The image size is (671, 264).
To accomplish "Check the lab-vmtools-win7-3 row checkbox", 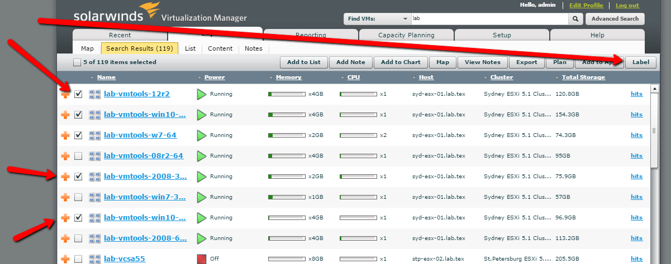I will point(78,197).
